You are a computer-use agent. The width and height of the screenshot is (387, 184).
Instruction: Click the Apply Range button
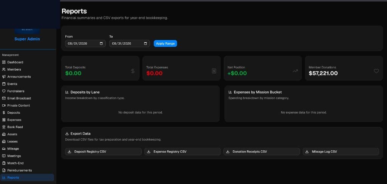(x=166, y=43)
